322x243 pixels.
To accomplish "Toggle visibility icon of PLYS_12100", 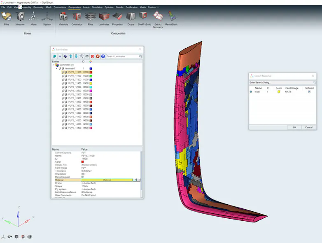I will point(63,87).
